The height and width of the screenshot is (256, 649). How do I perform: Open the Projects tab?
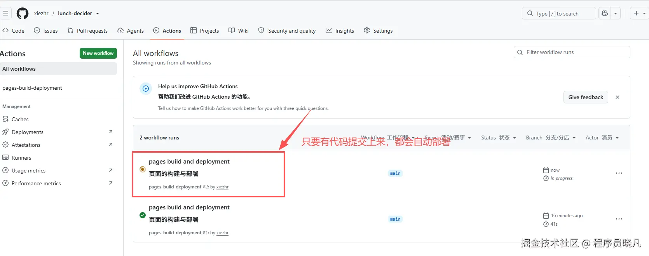tap(205, 31)
